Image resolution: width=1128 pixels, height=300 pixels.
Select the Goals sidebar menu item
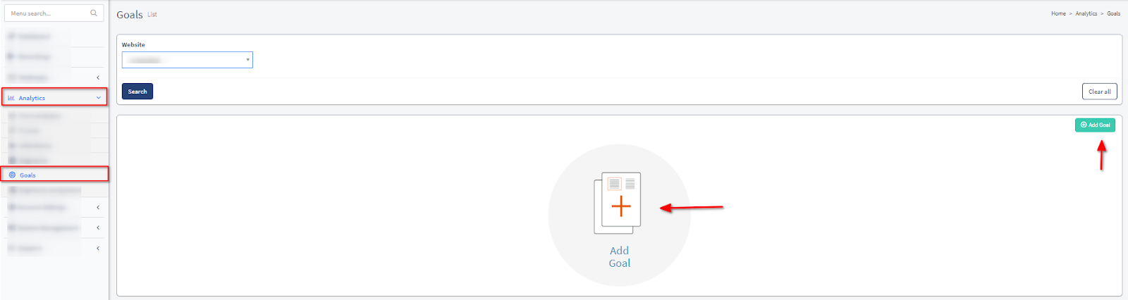(28, 175)
